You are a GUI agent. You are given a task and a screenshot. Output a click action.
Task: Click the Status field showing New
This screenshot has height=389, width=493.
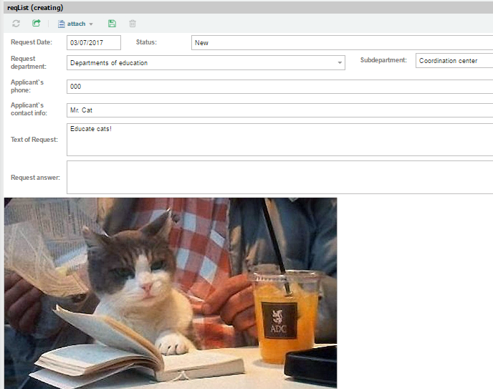[341, 43]
